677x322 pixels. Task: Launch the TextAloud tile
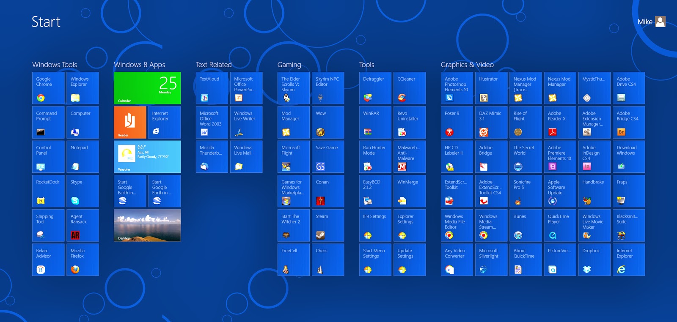(212, 88)
